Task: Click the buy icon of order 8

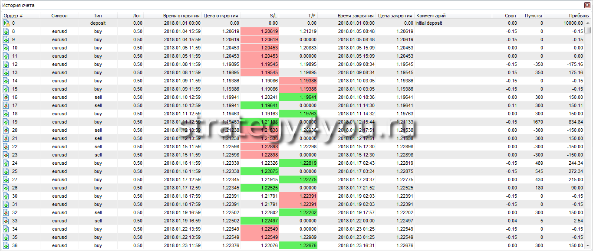Action: (6, 31)
